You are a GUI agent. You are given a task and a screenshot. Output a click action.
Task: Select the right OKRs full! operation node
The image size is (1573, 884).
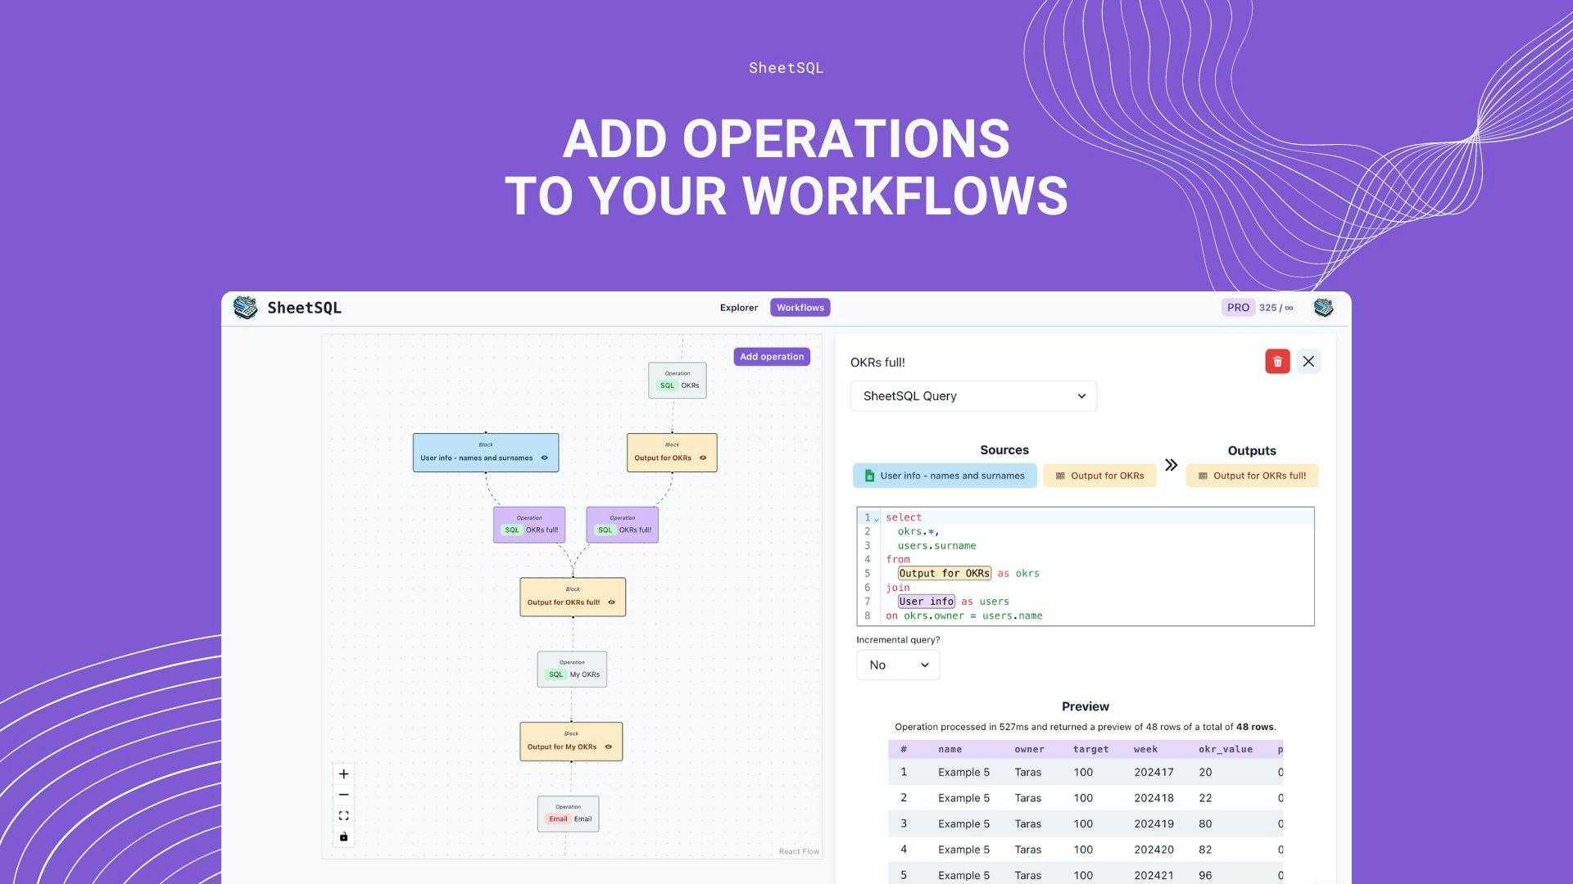click(x=623, y=525)
